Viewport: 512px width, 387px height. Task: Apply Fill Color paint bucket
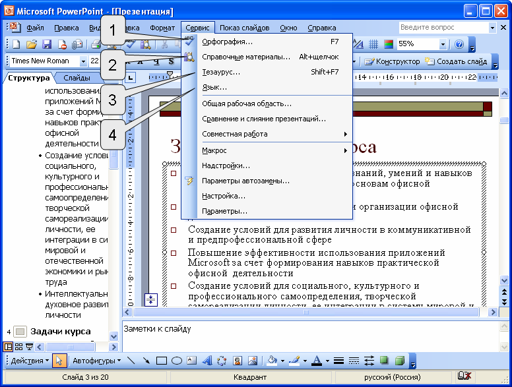[272, 361]
